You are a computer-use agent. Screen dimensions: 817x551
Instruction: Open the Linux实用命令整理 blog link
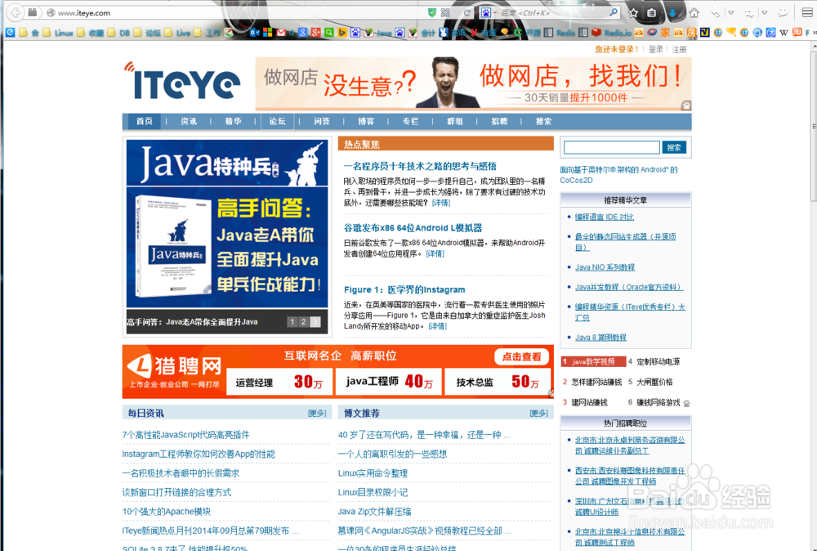(373, 473)
